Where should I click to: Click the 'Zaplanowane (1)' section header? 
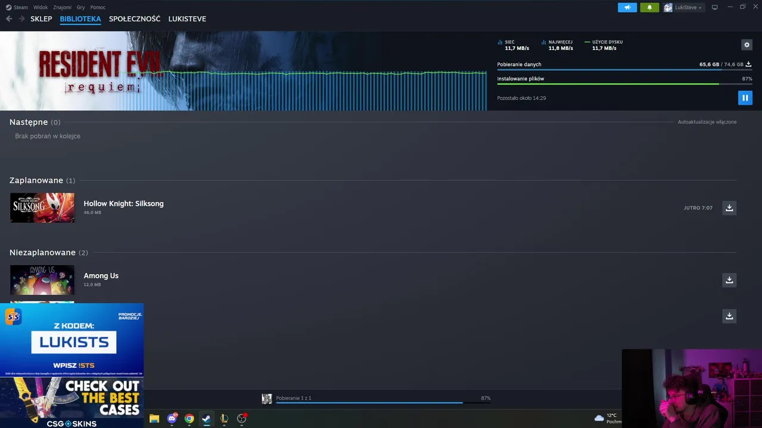(x=42, y=180)
